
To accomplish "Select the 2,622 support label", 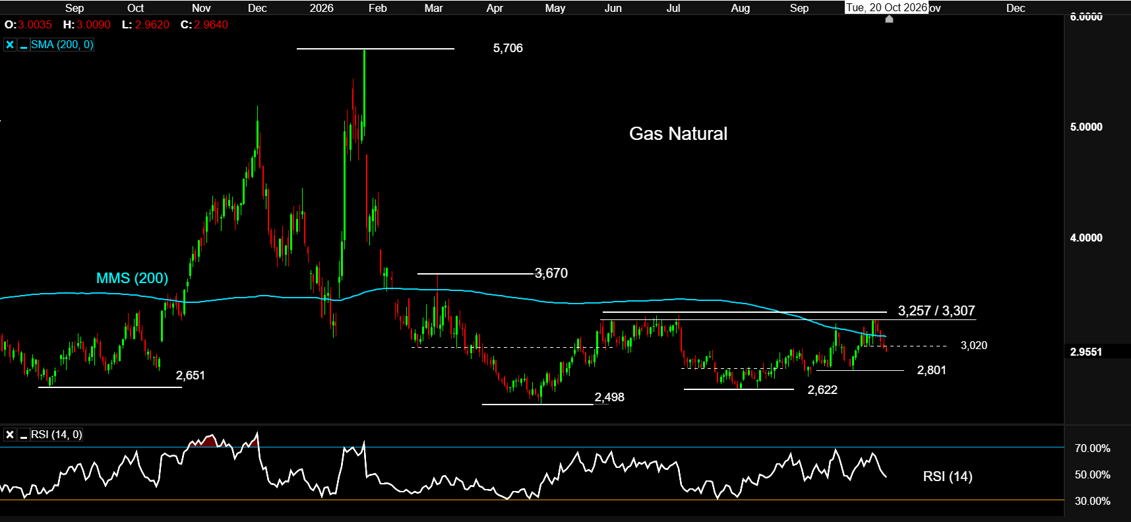I will [x=822, y=390].
